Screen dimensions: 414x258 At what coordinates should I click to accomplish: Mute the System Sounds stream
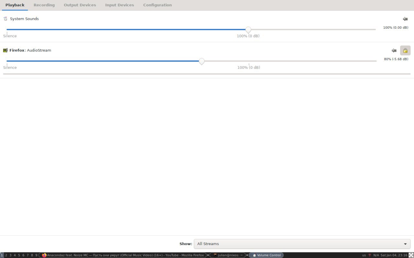click(x=405, y=19)
